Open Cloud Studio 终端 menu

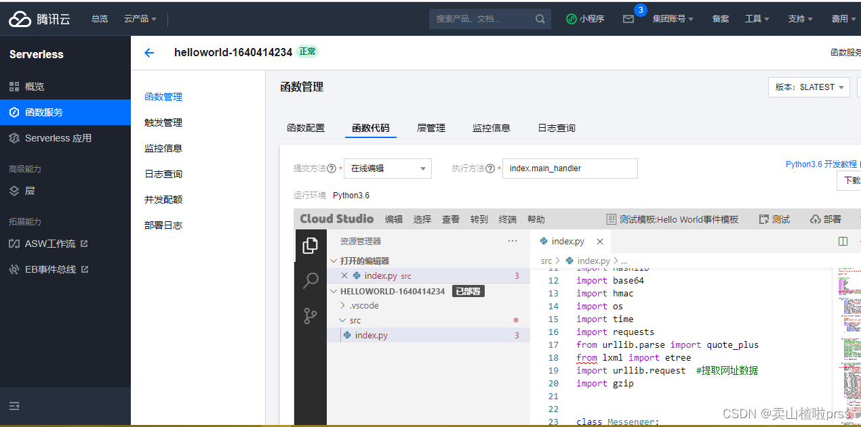[x=508, y=219]
